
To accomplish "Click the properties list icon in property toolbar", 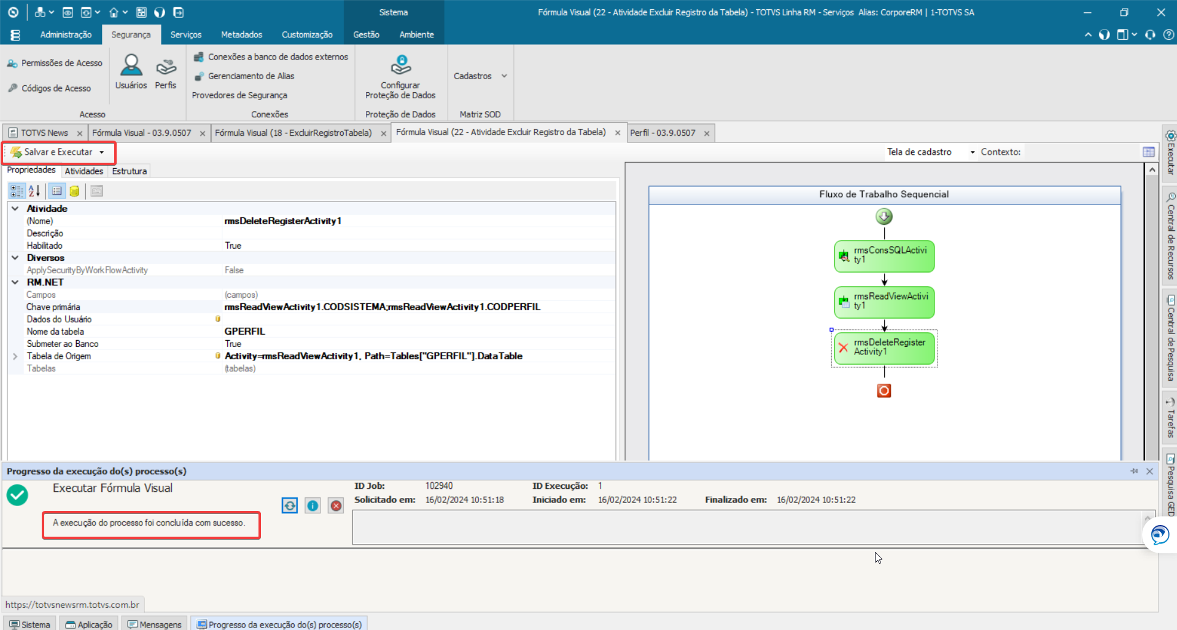I will pyautogui.click(x=56, y=191).
